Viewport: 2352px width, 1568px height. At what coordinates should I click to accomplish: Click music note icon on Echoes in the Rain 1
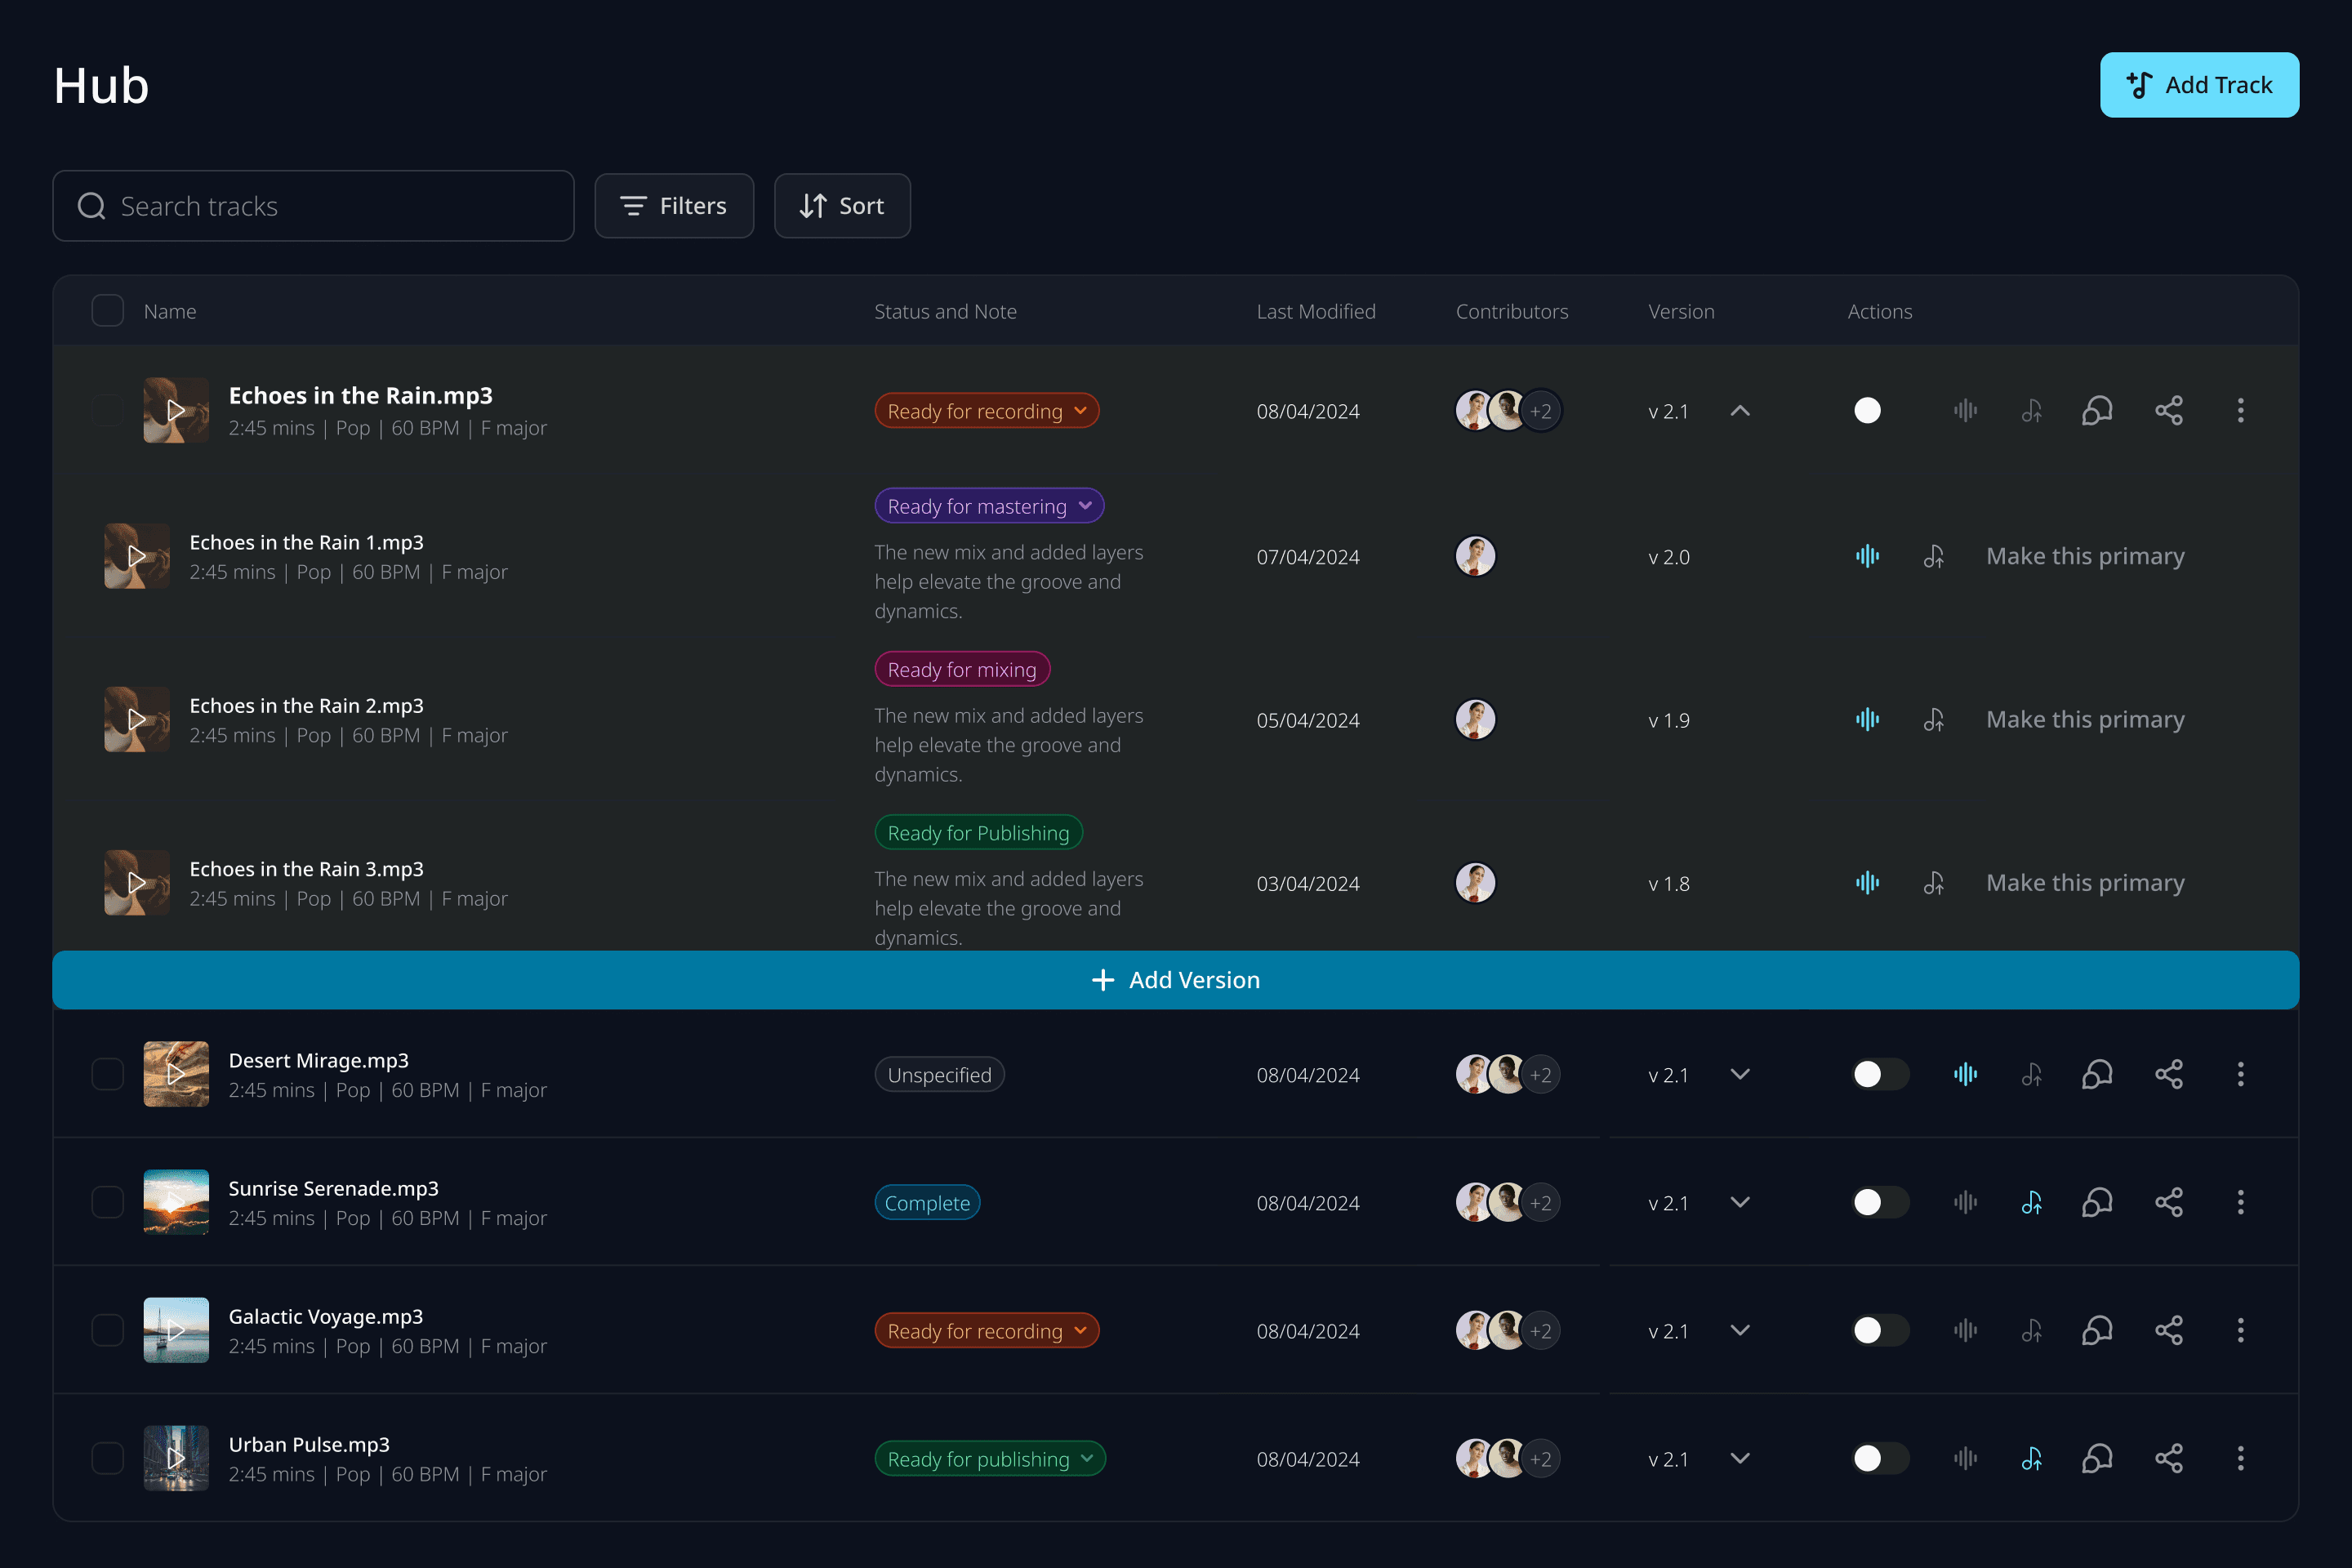click(x=1934, y=556)
